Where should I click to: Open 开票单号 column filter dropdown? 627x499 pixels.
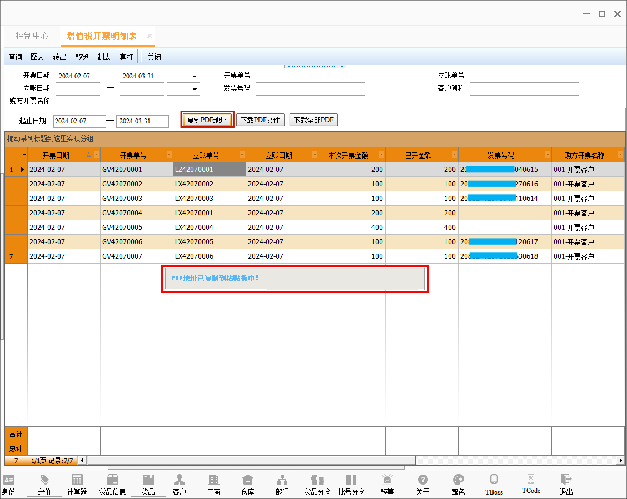click(169, 155)
